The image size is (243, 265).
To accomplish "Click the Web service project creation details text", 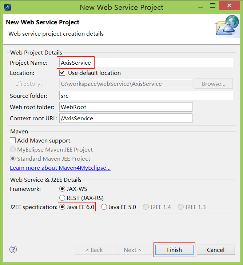I will pos(56,34).
